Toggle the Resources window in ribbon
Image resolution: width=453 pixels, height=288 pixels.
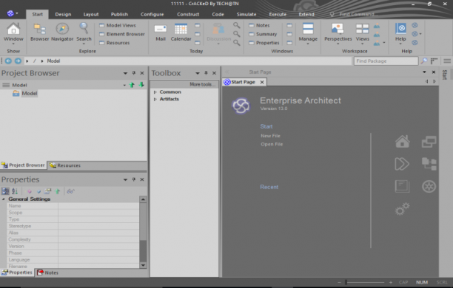coord(115,43)
